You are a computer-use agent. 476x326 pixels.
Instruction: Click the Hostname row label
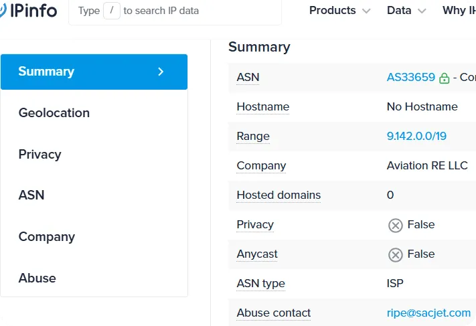(263, 106)
